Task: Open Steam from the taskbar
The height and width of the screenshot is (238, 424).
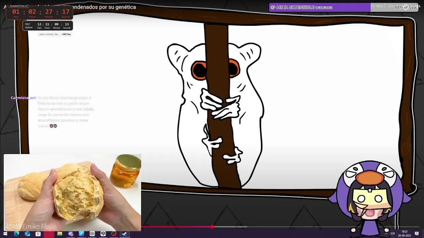Action: 125,234
